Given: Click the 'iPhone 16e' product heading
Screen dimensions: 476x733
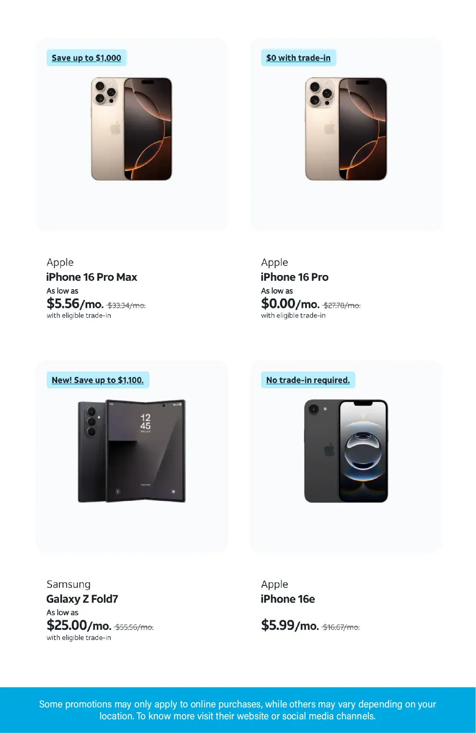Looking at the screenshot, I should tap(288, 599).
